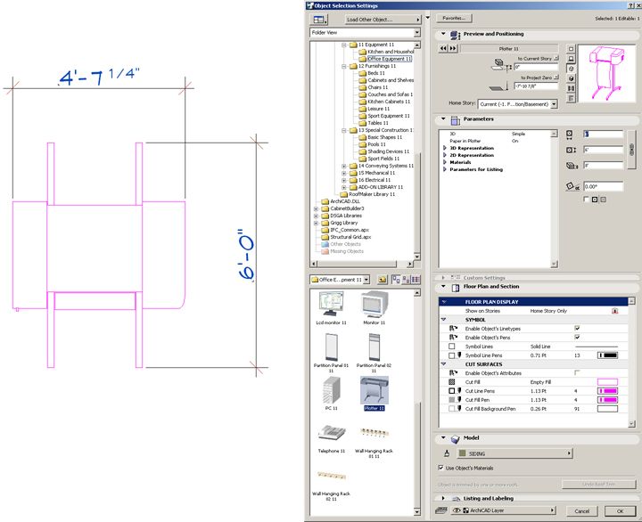Viewport: 642px width, 522px height.
Task: Click the dimension link chain icon
Action: [x=632, y=149]
